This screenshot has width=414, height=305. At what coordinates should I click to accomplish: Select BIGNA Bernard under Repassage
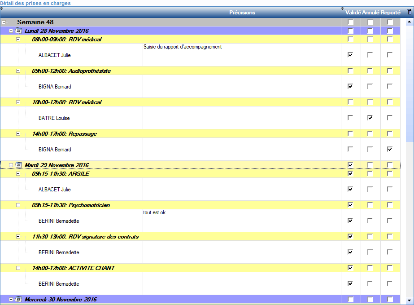(55, 150)
